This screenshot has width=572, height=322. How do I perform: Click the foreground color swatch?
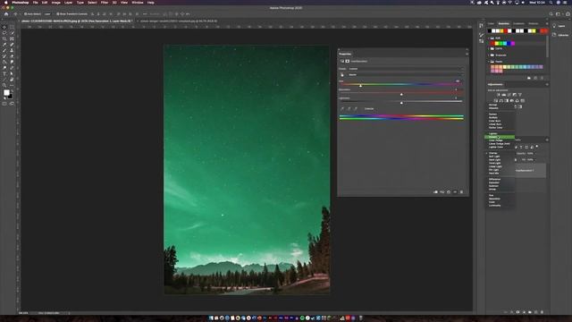tap(6, 93)
